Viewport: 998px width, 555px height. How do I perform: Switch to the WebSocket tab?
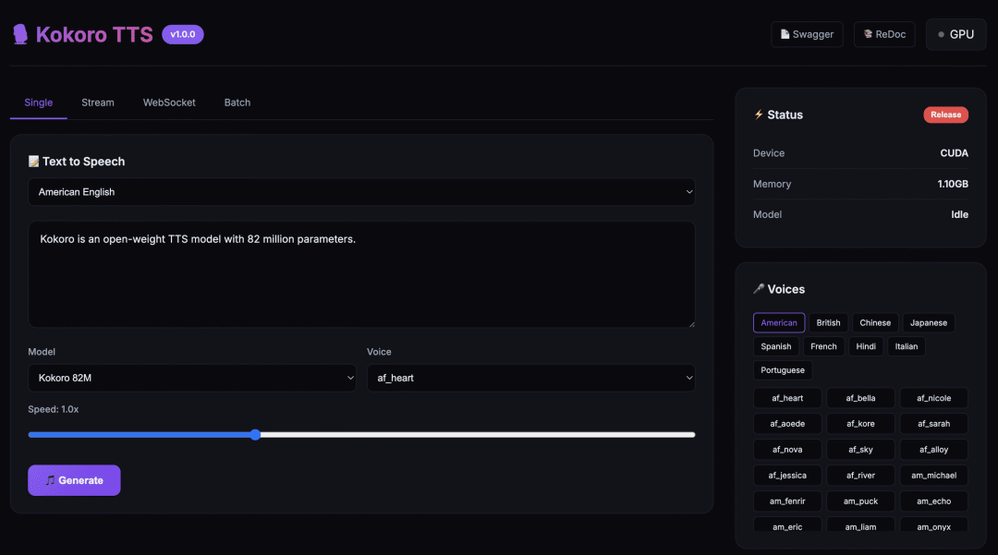tap(169, 103)
